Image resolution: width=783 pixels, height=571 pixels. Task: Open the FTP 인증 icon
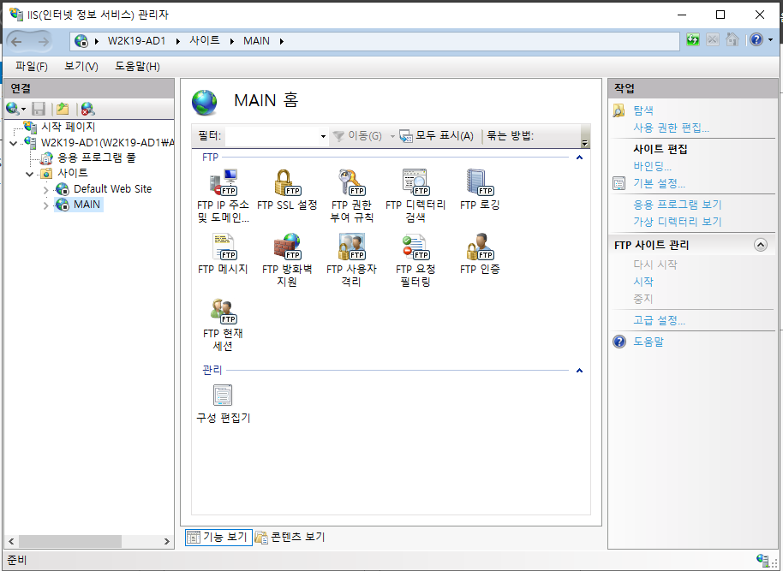480,254
